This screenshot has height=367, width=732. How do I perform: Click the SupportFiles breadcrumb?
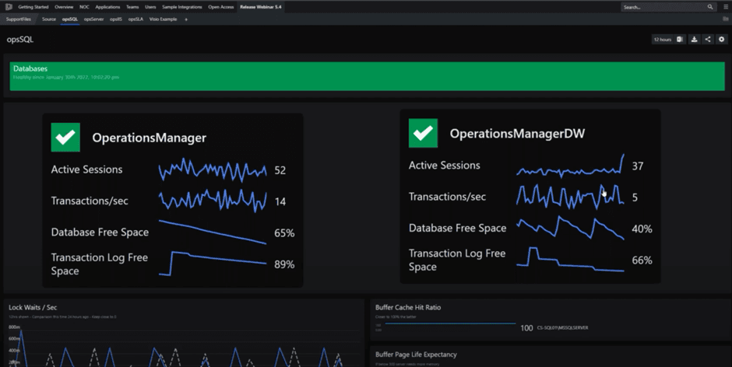pyautogui.click(x=18, y=19)
